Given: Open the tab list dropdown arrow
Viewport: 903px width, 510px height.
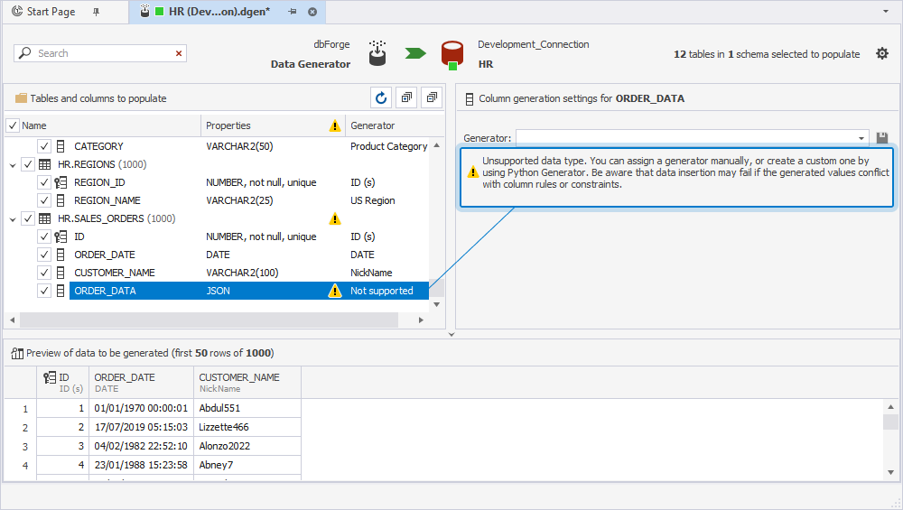Looking at the screenshot, I should click(x=886, y=12).
